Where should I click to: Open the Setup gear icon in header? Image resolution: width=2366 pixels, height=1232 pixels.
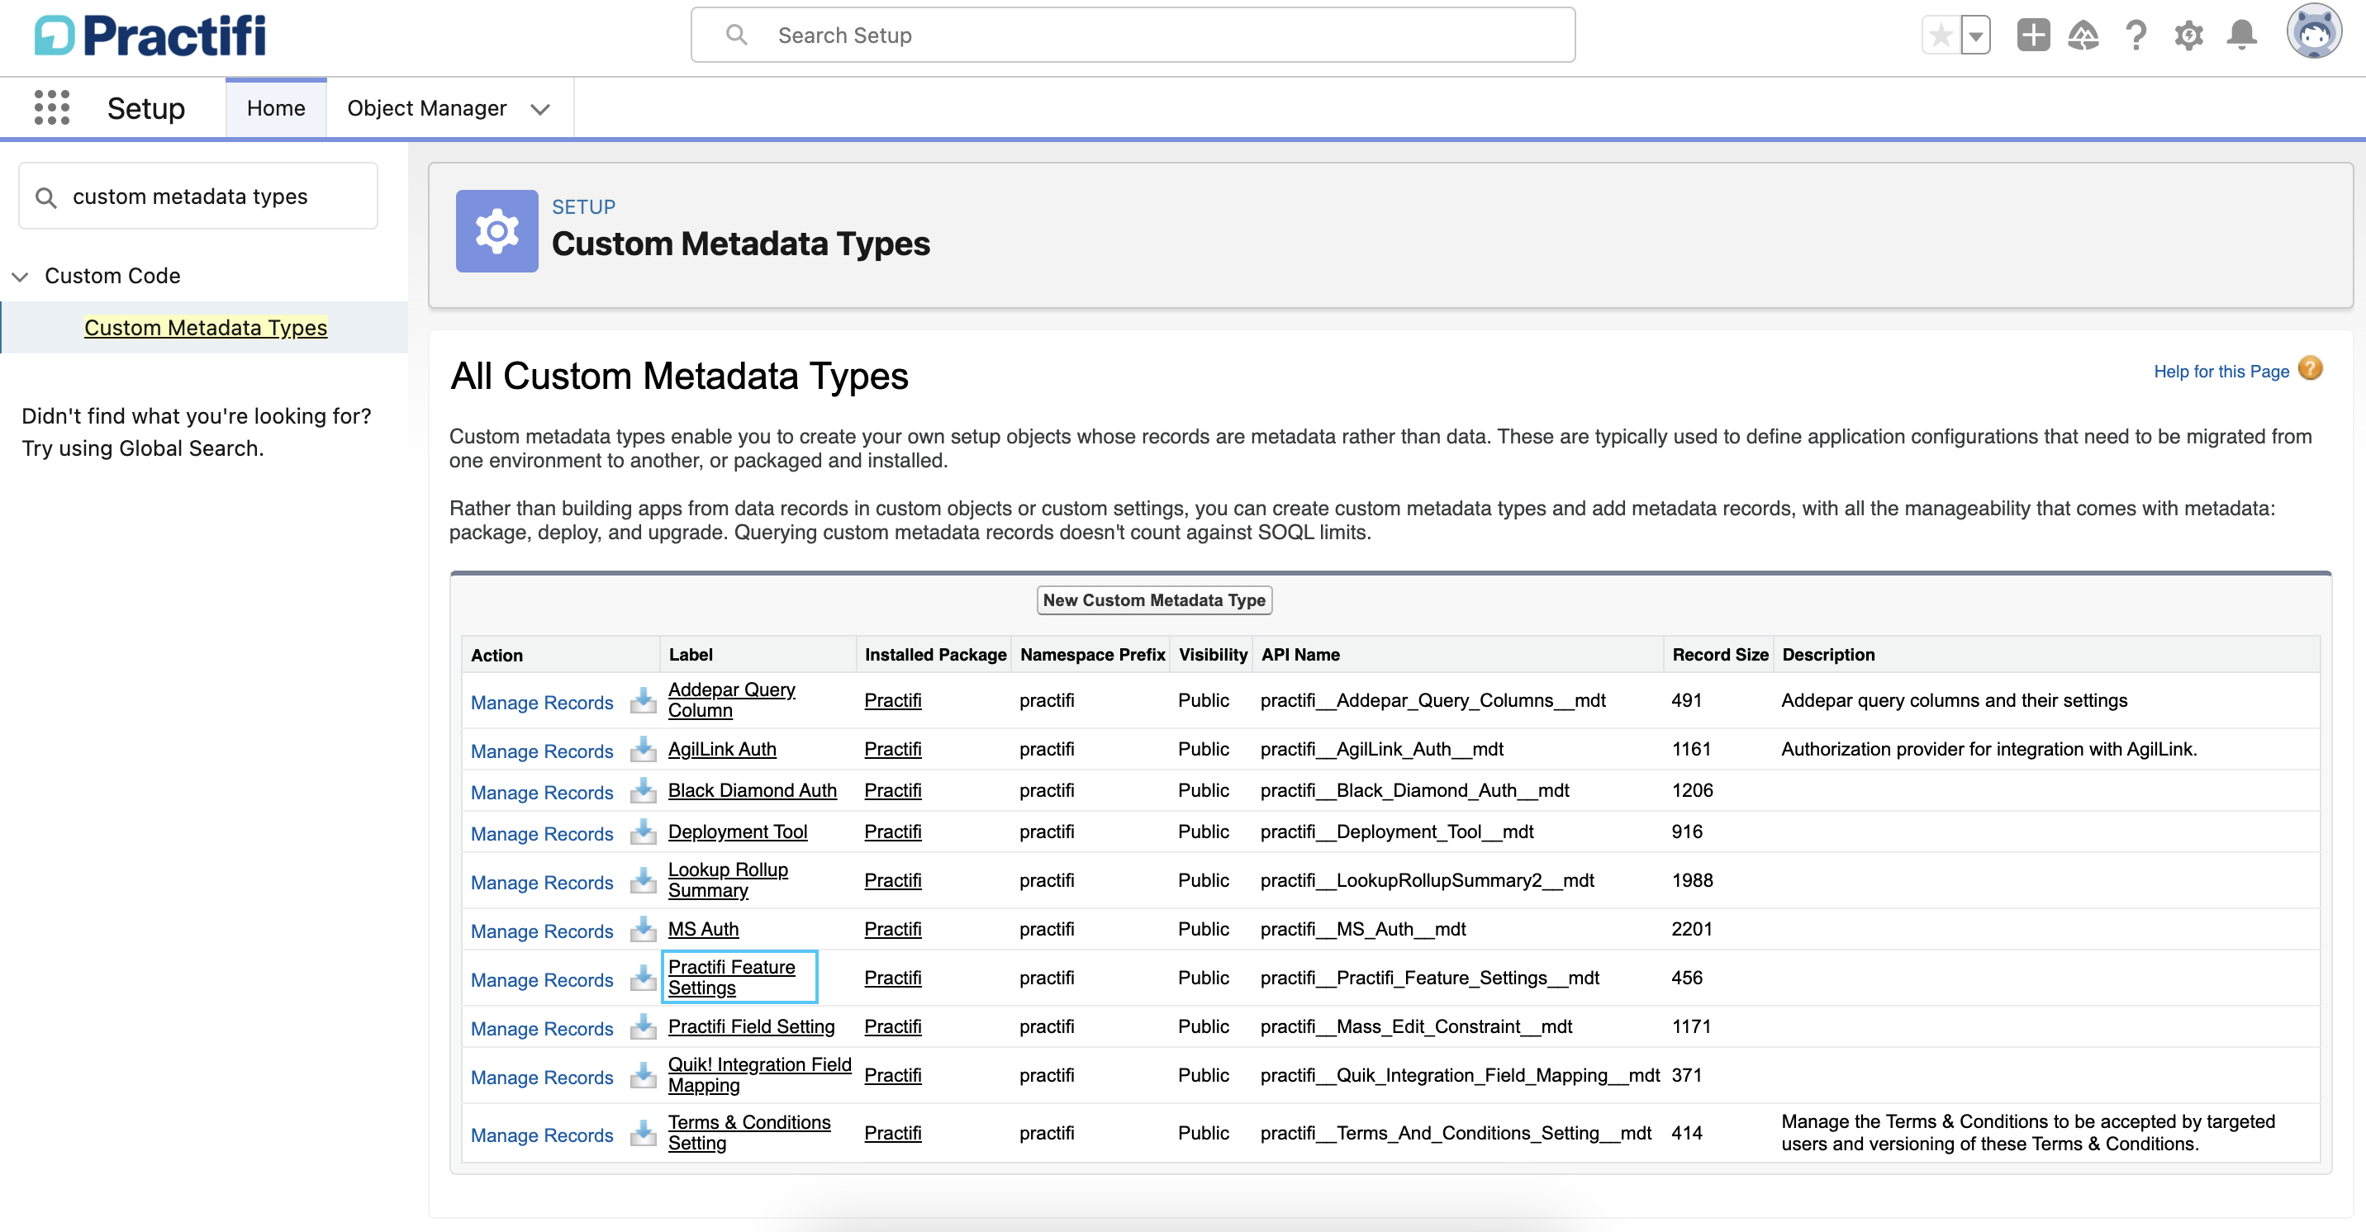pyautogui.click(x=2188, y=36)
